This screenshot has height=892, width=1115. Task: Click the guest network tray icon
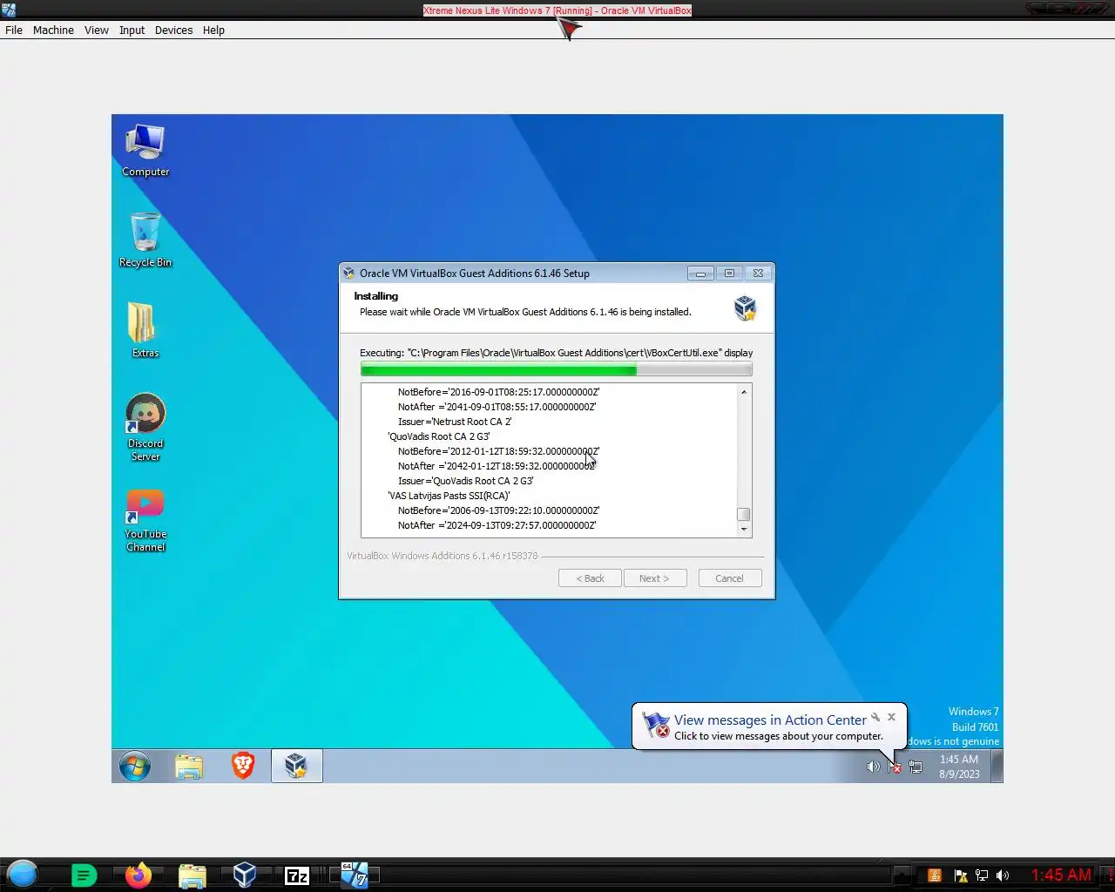[916, 767]
